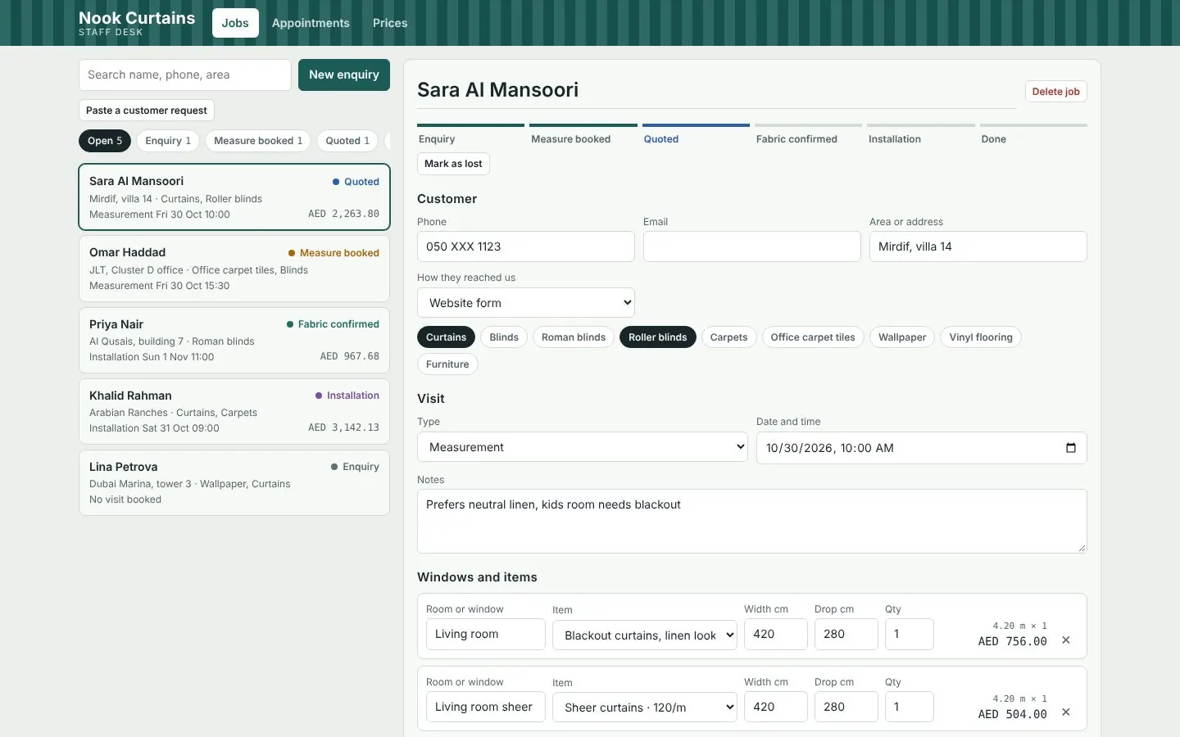Click the customer Email field
1180x737 pixels.
pos(752,246)
